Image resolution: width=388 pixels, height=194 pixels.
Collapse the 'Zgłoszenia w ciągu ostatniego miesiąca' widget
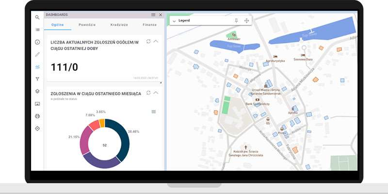click(x=156, y=93)
